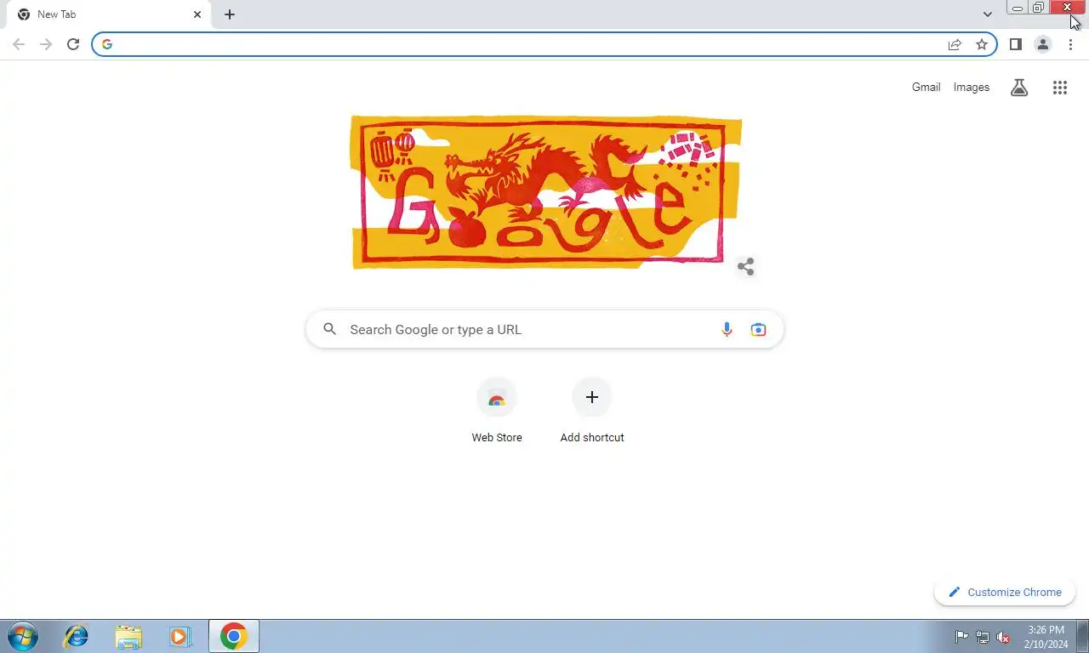Share the Google doodle
The image size is (1089, 653).
(x=746, y=267)
